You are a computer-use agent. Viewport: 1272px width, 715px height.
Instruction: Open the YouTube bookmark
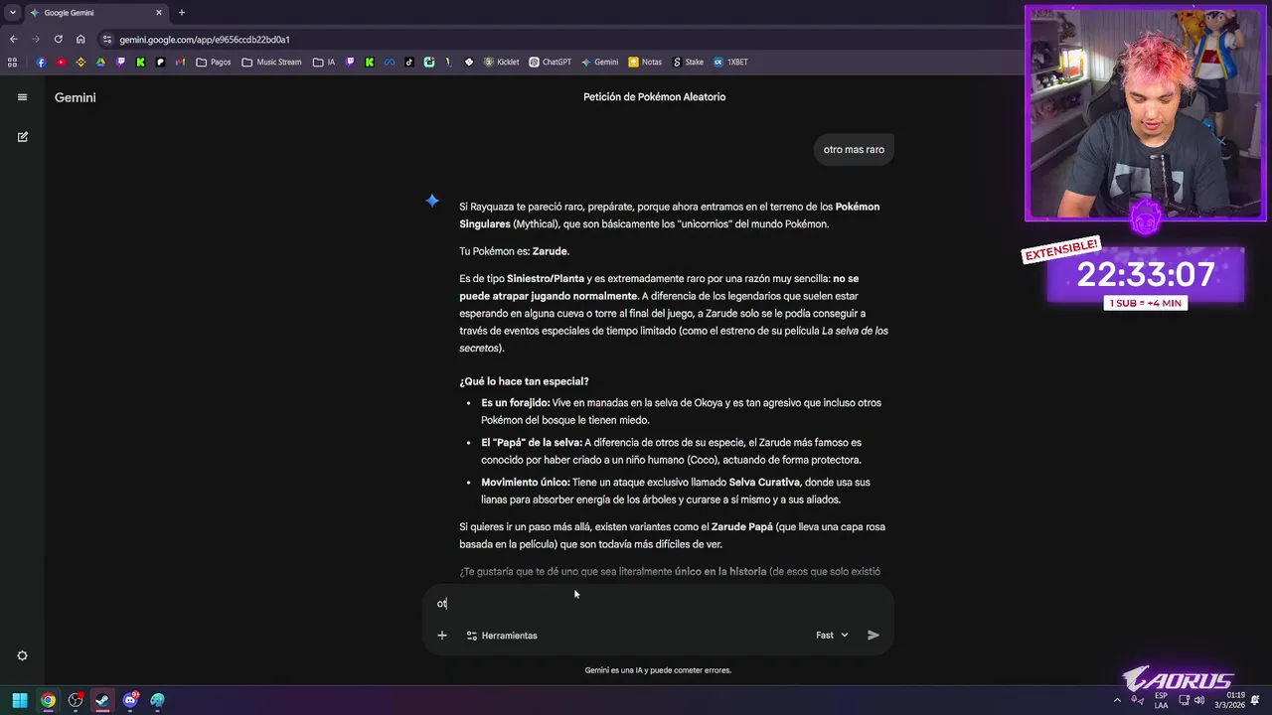61,62
